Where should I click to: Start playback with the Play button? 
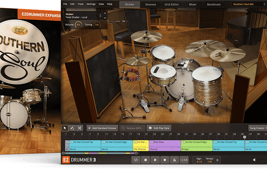[x=155, y=160]
